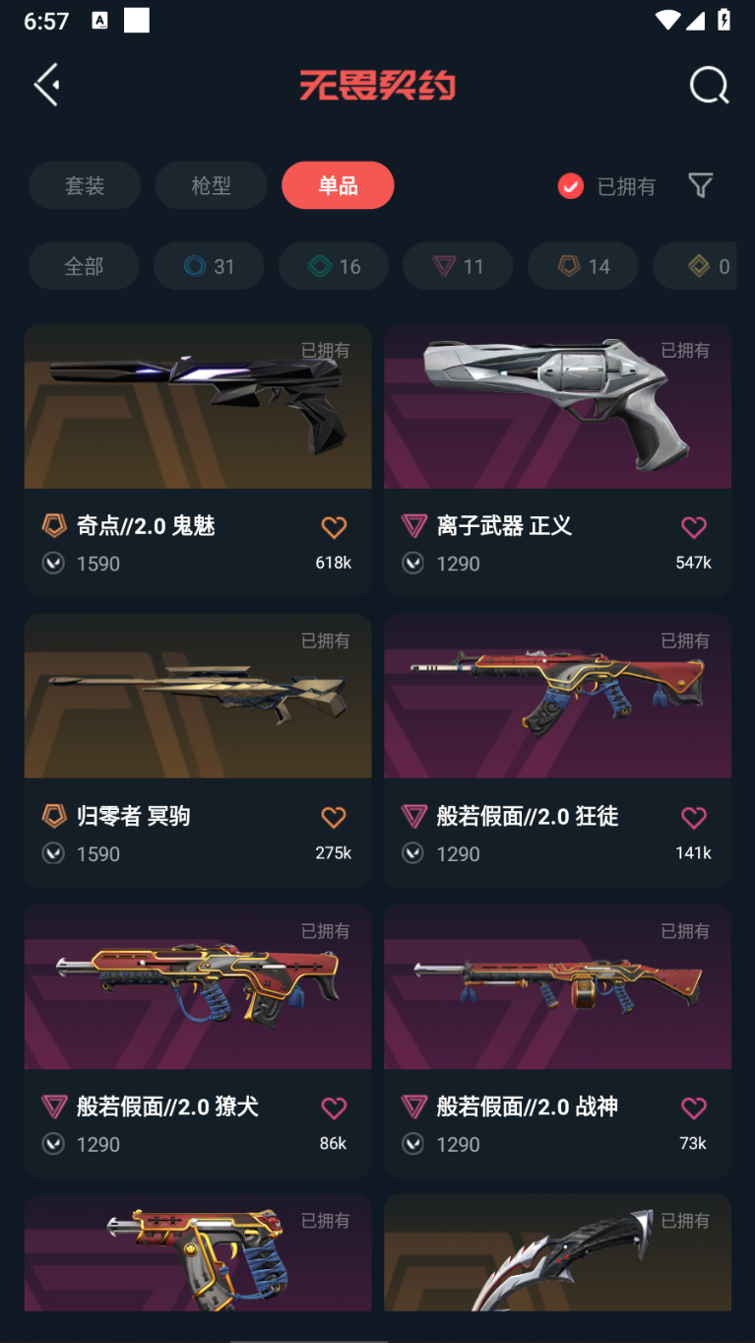Tap the back arrow icon
The height and width of the screenshot is (1343, 755).
[x=46, y=85]
